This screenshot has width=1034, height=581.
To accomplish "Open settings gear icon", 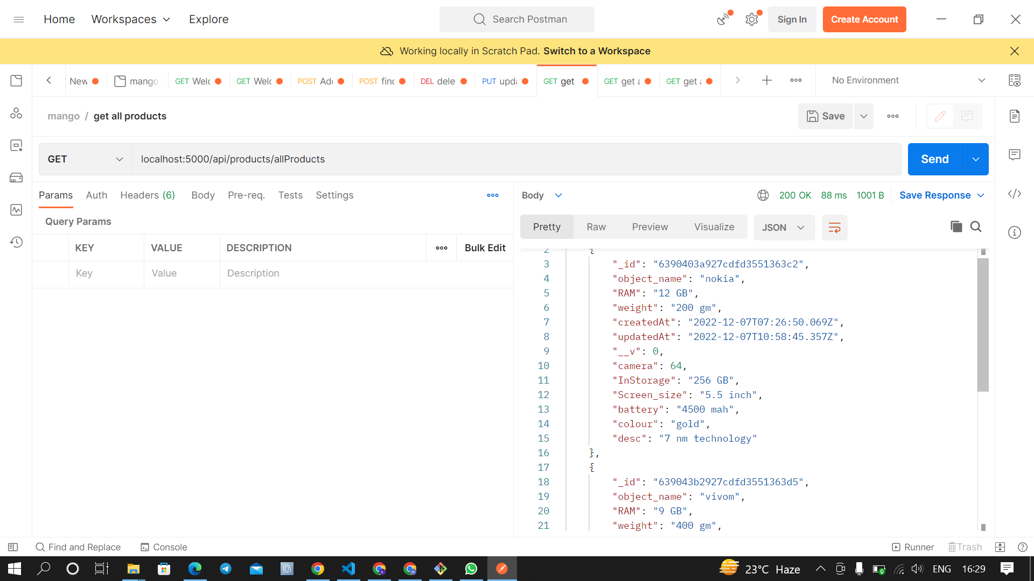I will click(752, 19).
